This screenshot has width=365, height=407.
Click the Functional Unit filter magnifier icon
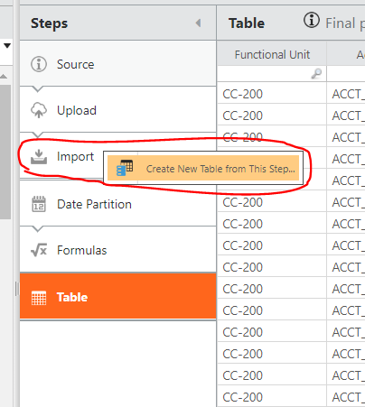(x=316, y=73)
